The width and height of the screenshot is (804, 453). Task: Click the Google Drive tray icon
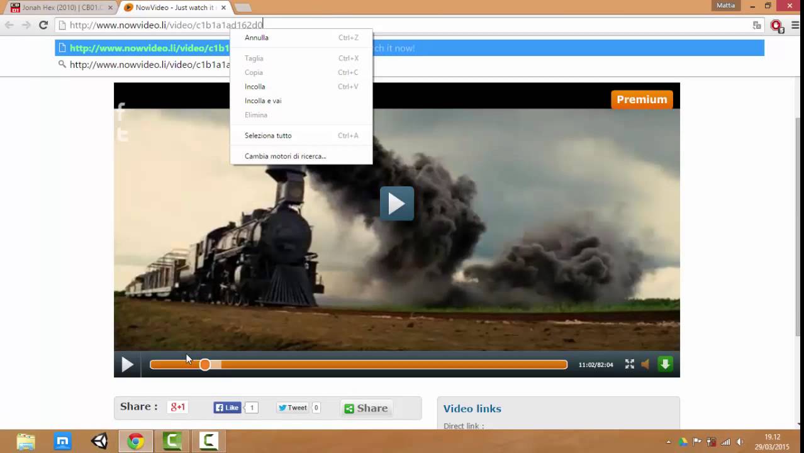click(683, 442)
